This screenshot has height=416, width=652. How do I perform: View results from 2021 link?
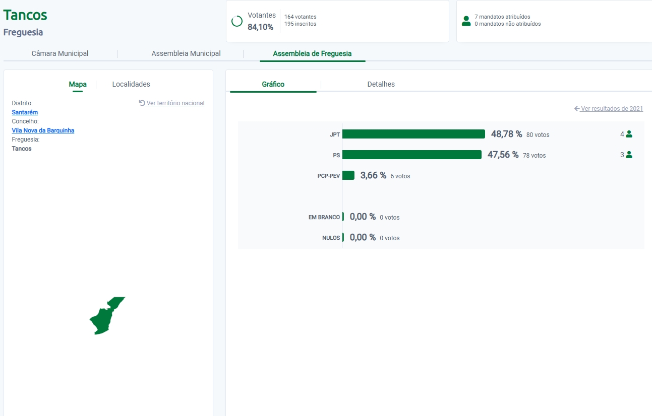[x=612, y=109]
